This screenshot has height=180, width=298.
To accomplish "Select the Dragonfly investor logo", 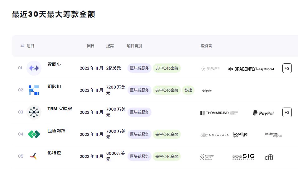I will coord(242,69).
